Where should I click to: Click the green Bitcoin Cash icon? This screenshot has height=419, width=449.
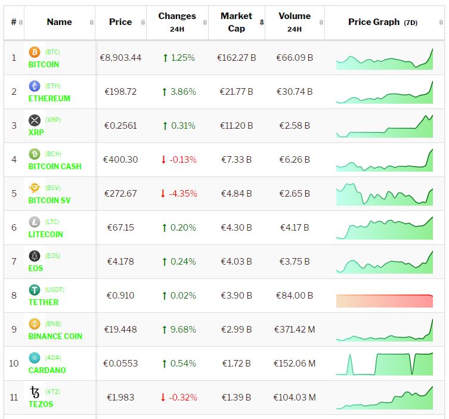[35, 154]
